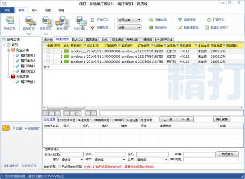Click the 刷新显示 refresh icon
245x179 pixels.
pyautogui.click(x=151, y=28)
